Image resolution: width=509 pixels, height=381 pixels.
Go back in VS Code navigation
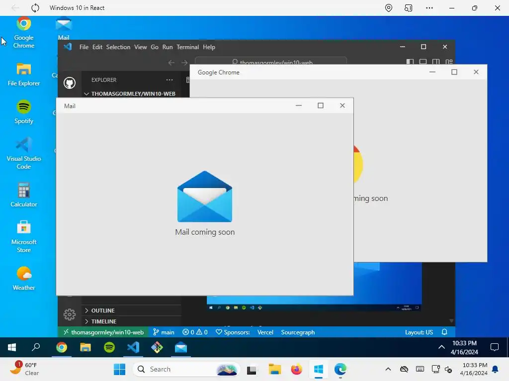pos(171,63)
